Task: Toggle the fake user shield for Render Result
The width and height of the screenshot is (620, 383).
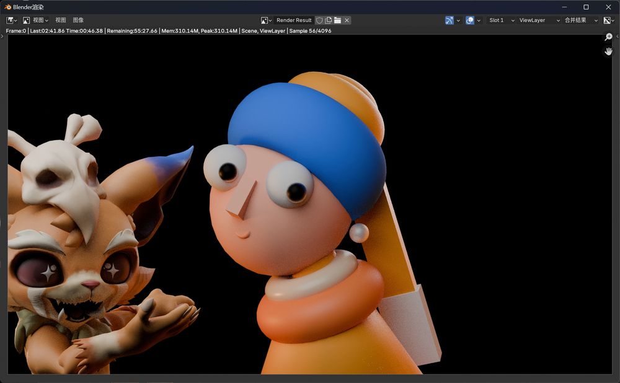Action: (x=319, y=20)
